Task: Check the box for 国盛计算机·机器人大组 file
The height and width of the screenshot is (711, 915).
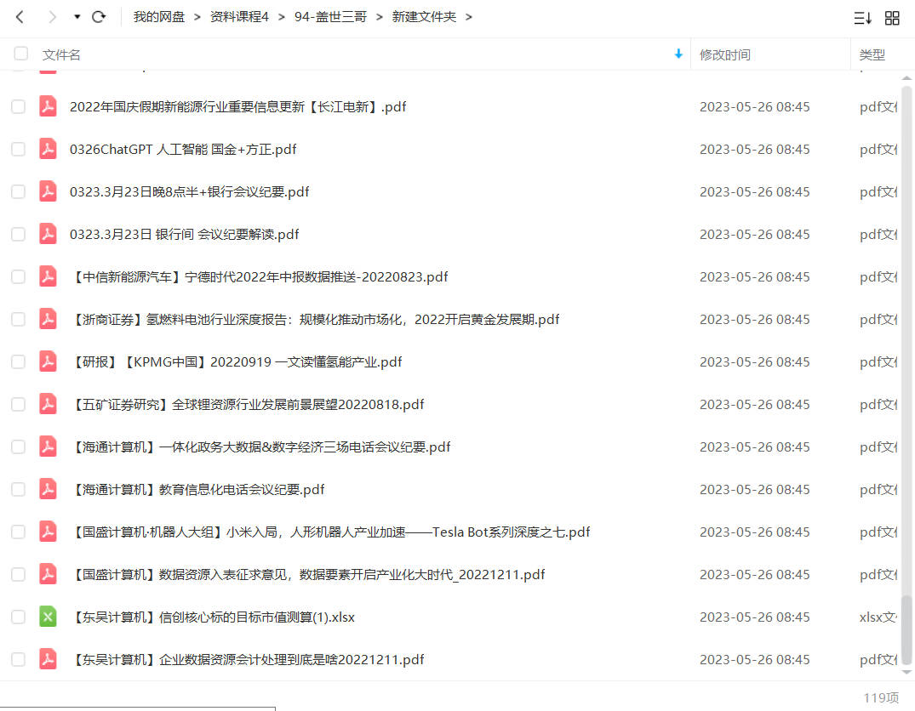Action: coord(19,532)
